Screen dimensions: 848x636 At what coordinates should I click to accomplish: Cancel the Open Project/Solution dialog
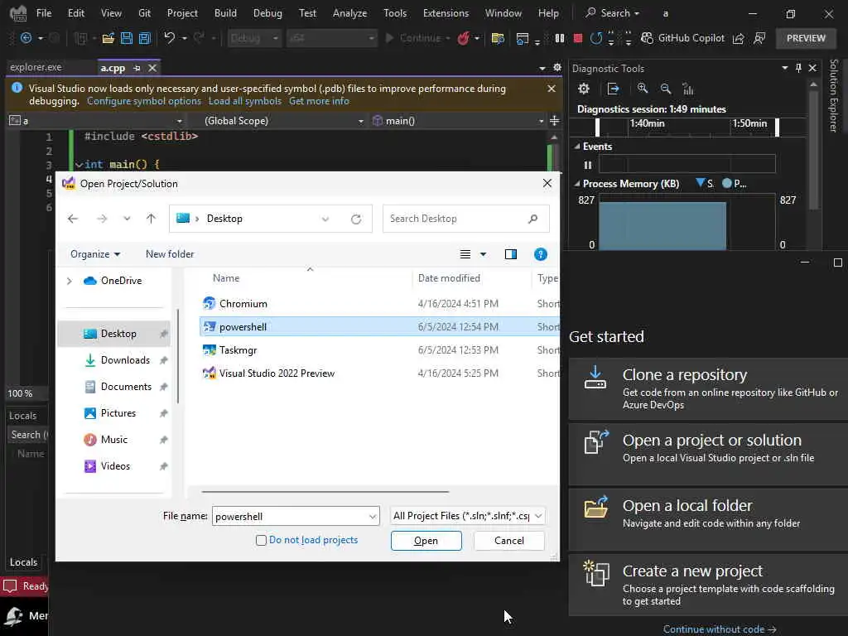(509, 541)
